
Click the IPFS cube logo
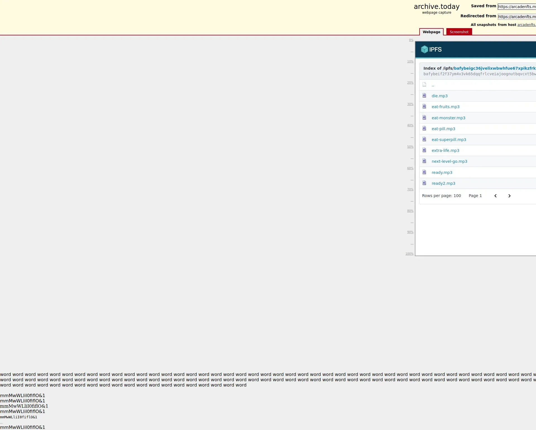tap(424, 49)
